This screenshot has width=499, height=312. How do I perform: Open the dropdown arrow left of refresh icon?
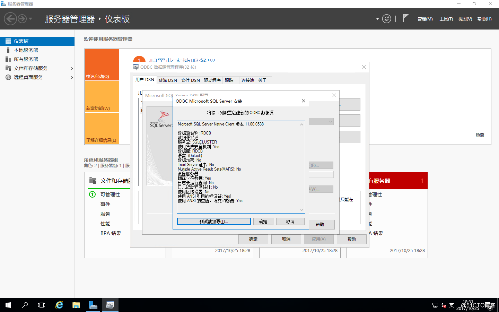[377, 19]
